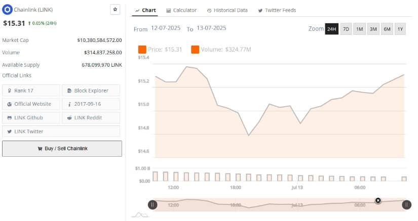Switch to the Calculator tab

pyautogui.click(x=181, y=11)
